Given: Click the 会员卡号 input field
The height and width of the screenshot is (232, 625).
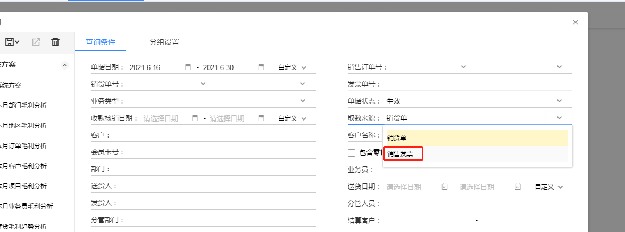Looking at the screenshot, I should point(220,152).
